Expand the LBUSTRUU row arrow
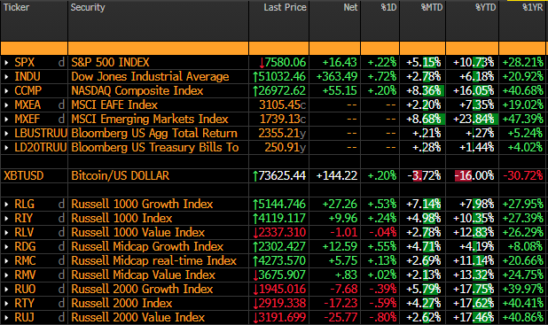The image size is (548, 325). click(x=6, y=134)
